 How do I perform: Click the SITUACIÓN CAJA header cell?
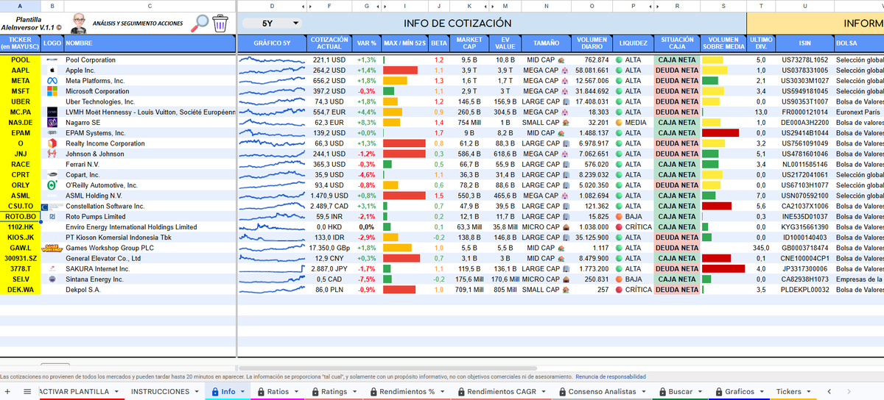677,43
